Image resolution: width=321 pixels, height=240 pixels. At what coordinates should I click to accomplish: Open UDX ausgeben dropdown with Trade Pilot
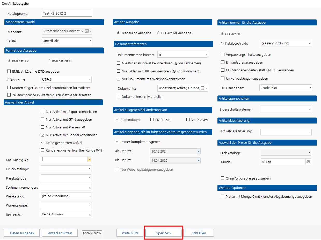286,88
